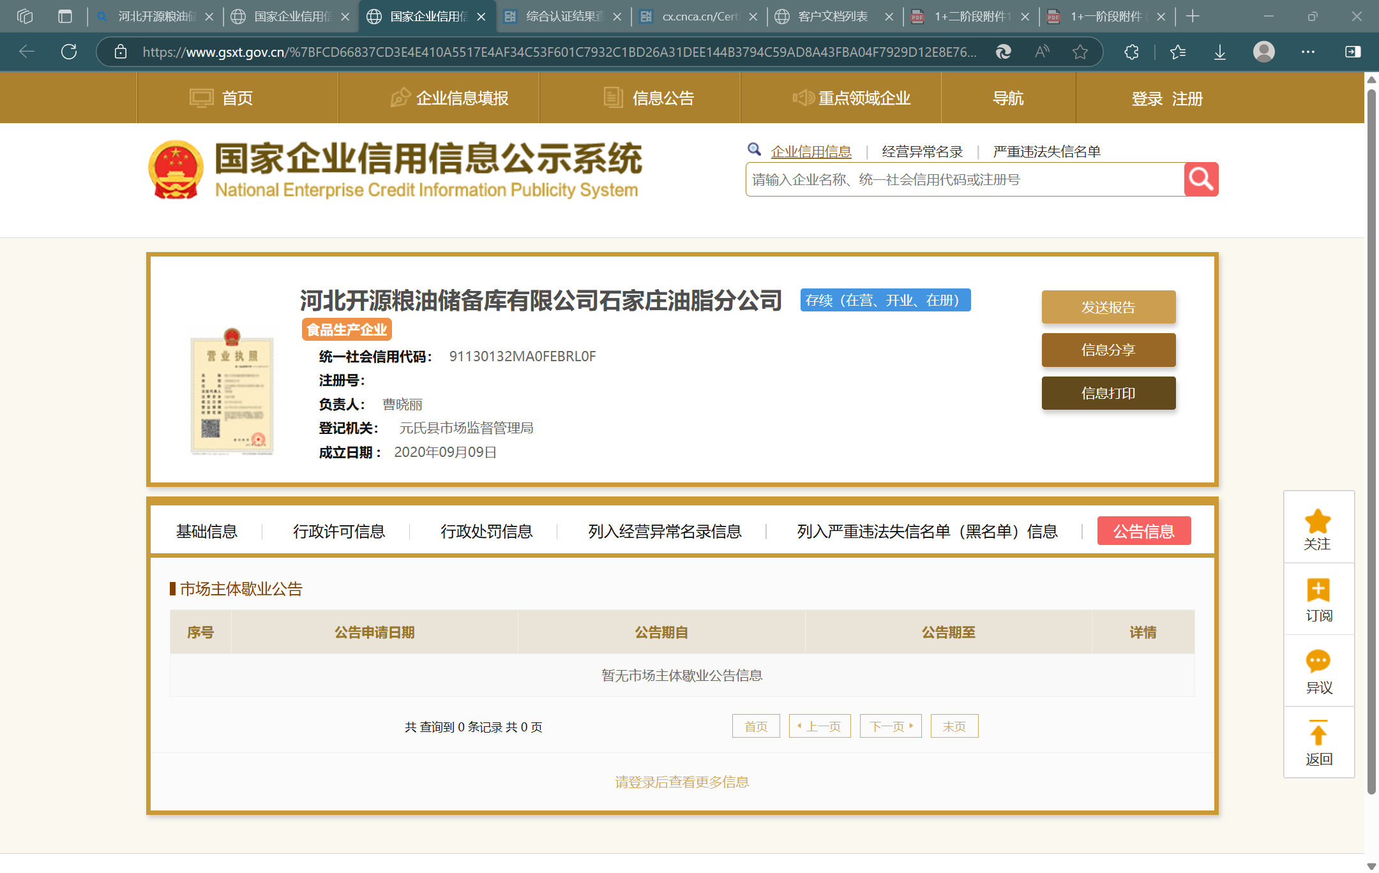This screenshot has height=873, width=1379.
Task: Click the 返回 up arrow icon
Action: [x=1318, y=733]
